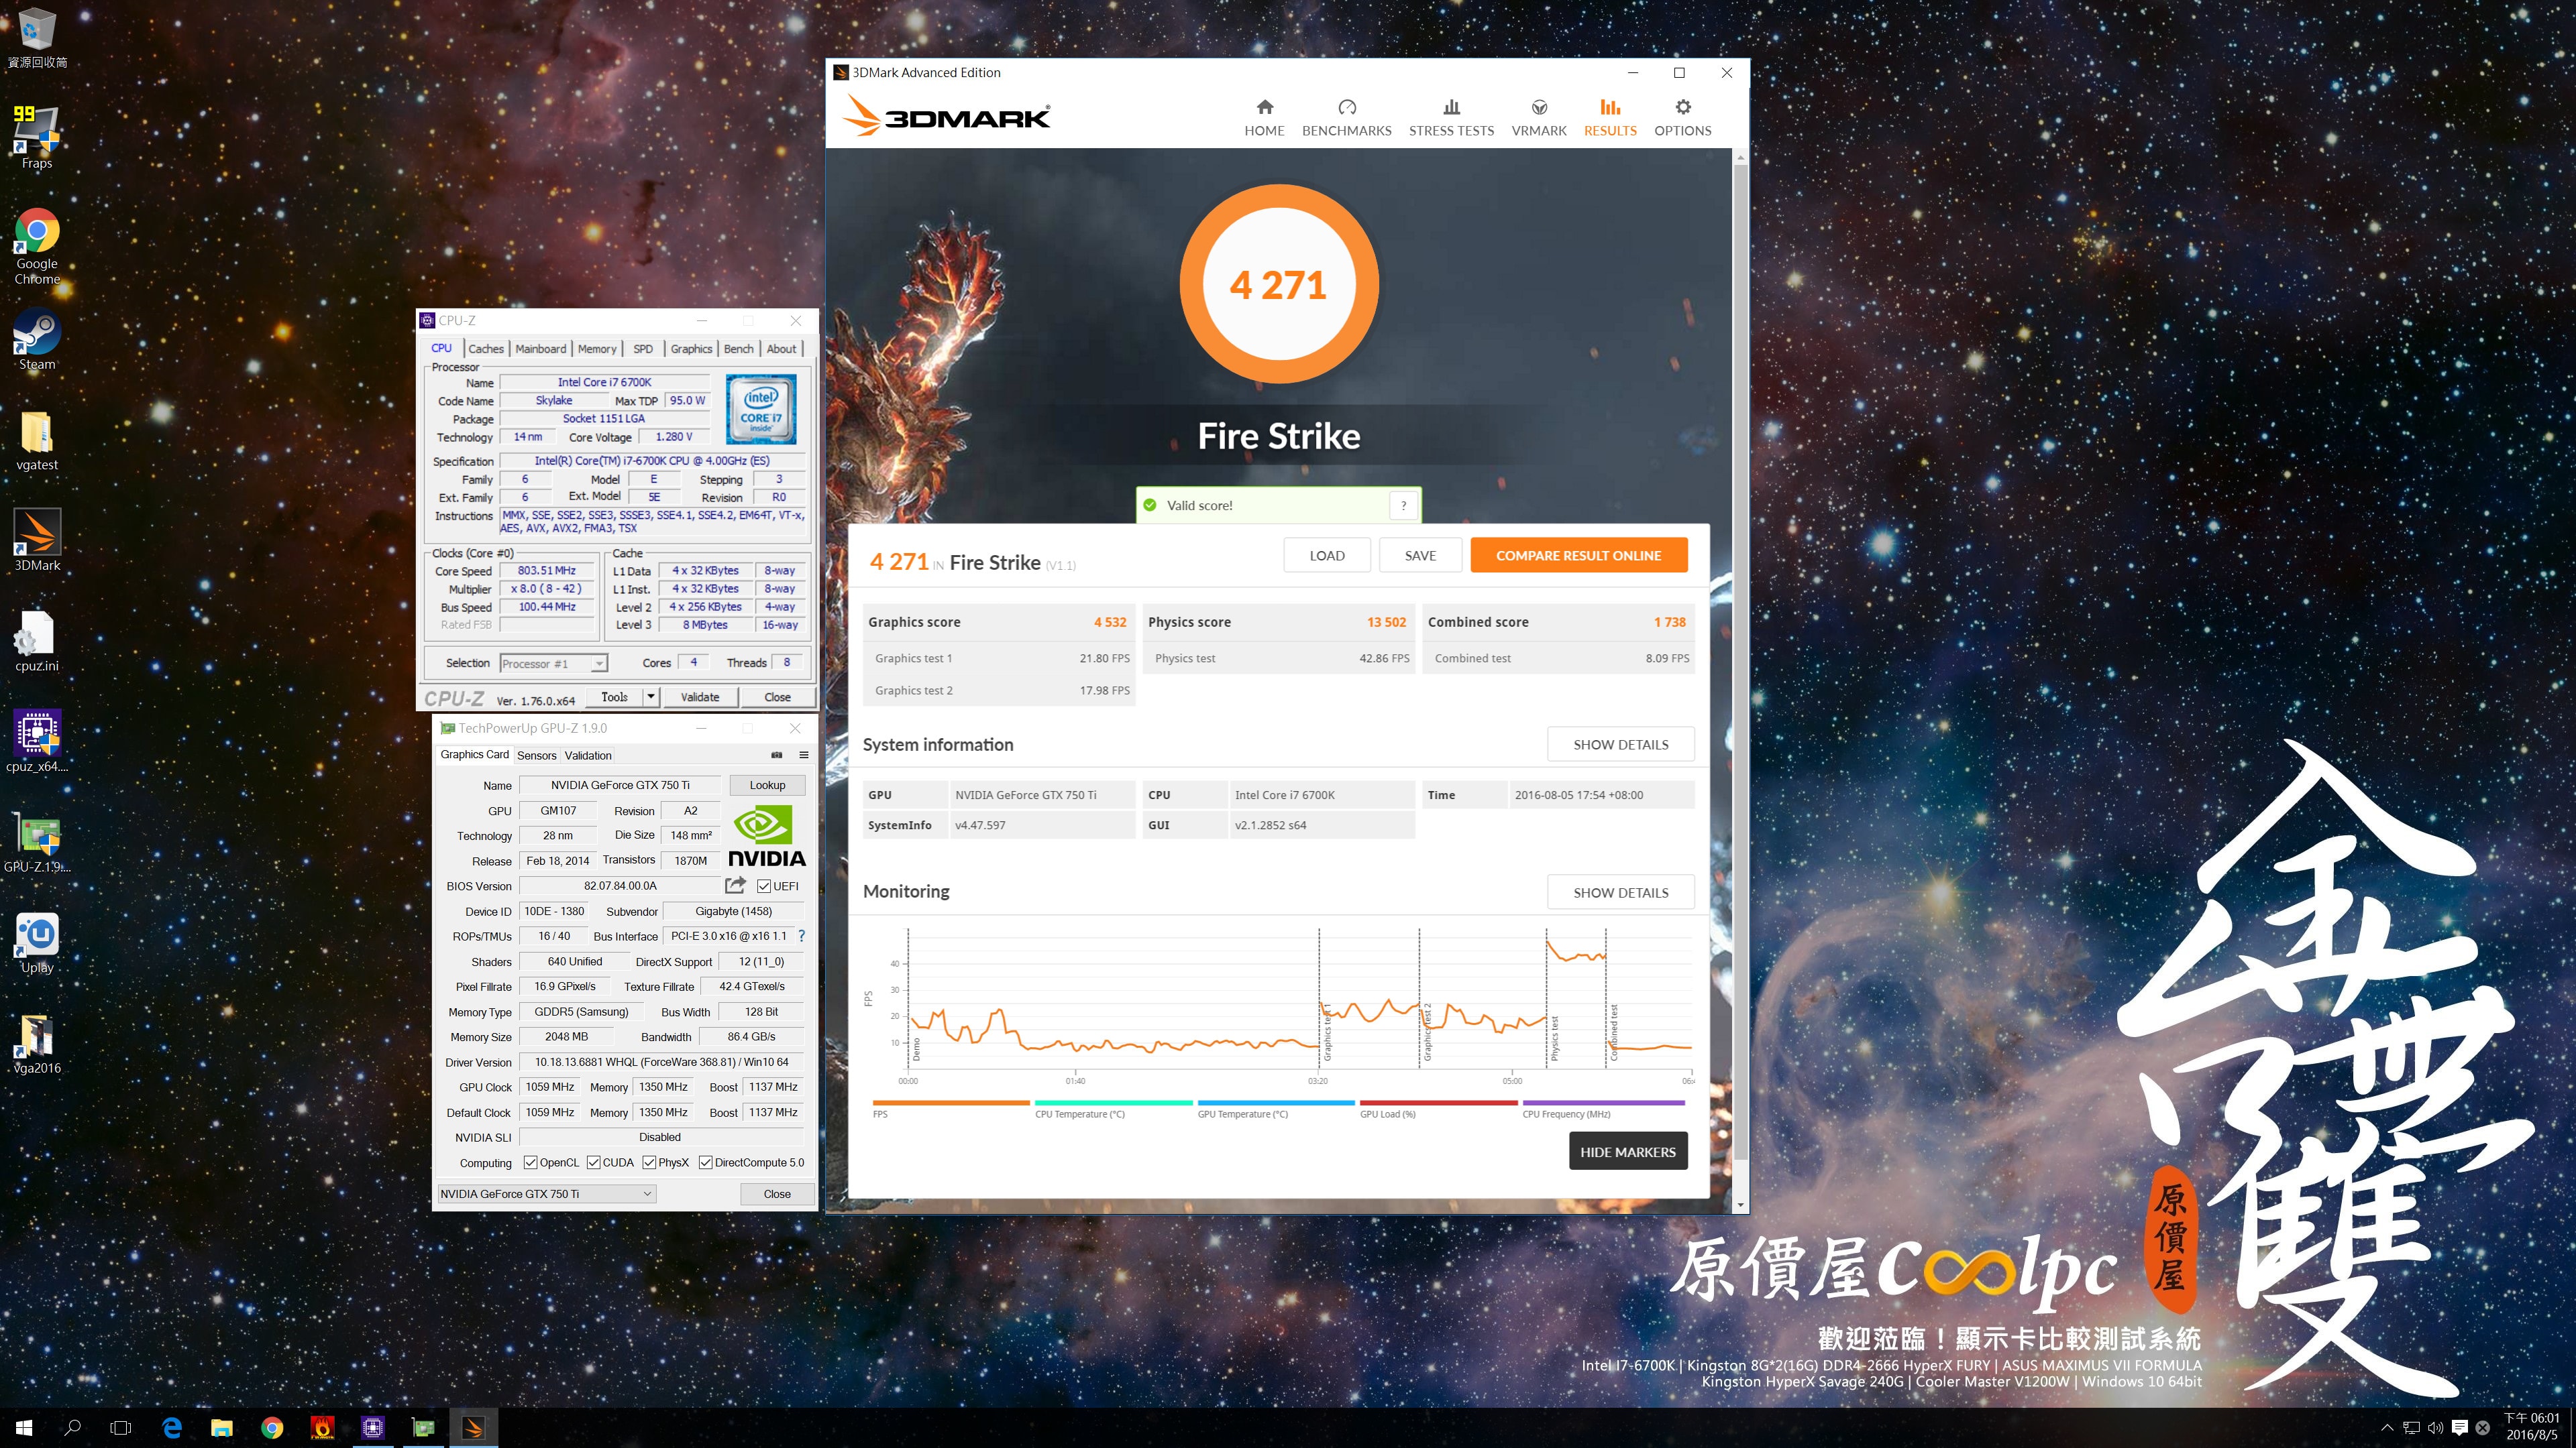Click the scroll-down arrow in 3DMark

[x=1741, y=1206]
